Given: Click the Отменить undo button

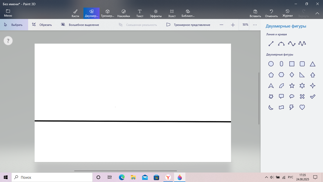Looking at the screenshot, I should [271, 13].
